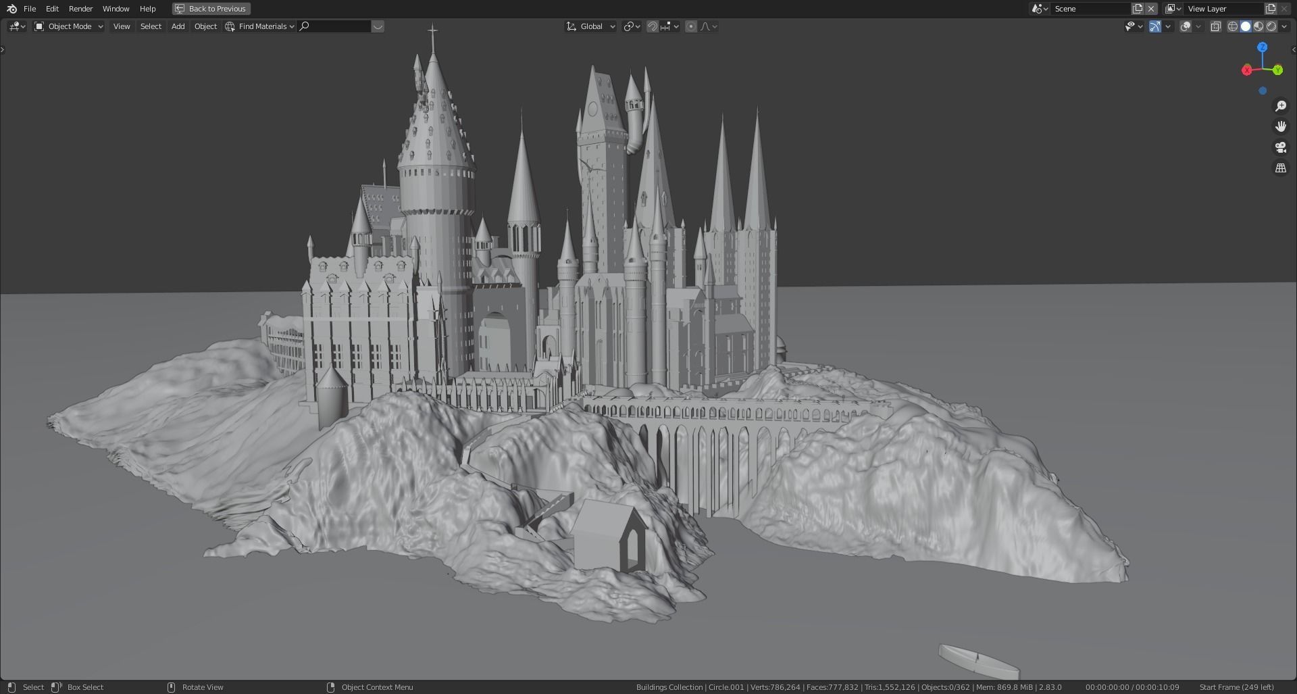Open the Find Materials dropdown
The image size is (1297, 694).
[x=260, y=26]
